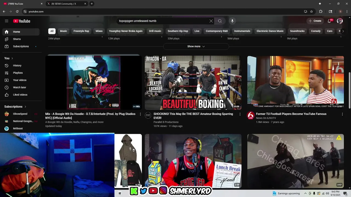
Task: Open News On 6 channel avatar
Action: coord(251,115)
